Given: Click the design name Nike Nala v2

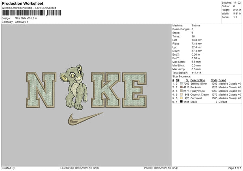Looking at the screenshot, I should (x=26, y=18).
